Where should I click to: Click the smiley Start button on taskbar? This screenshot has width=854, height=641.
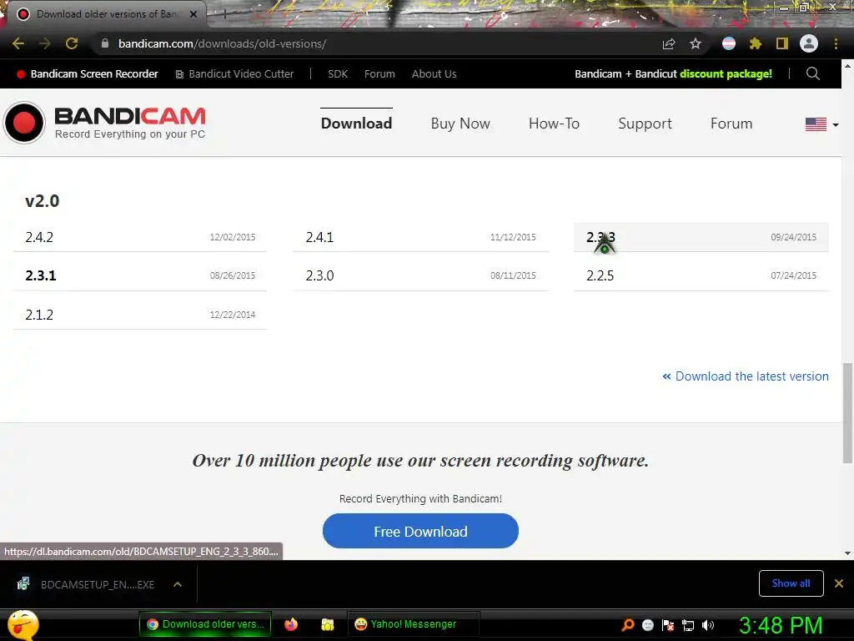click(x=23, y=624)
